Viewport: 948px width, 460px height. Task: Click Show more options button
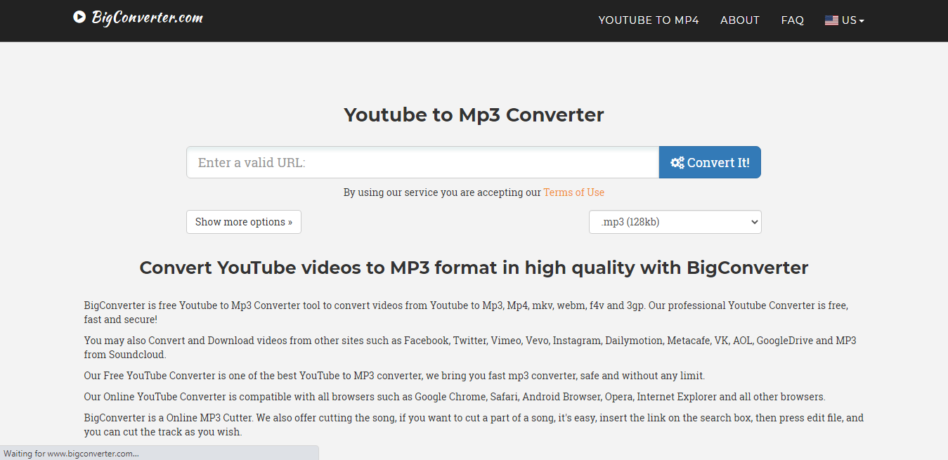pos(244,222)
